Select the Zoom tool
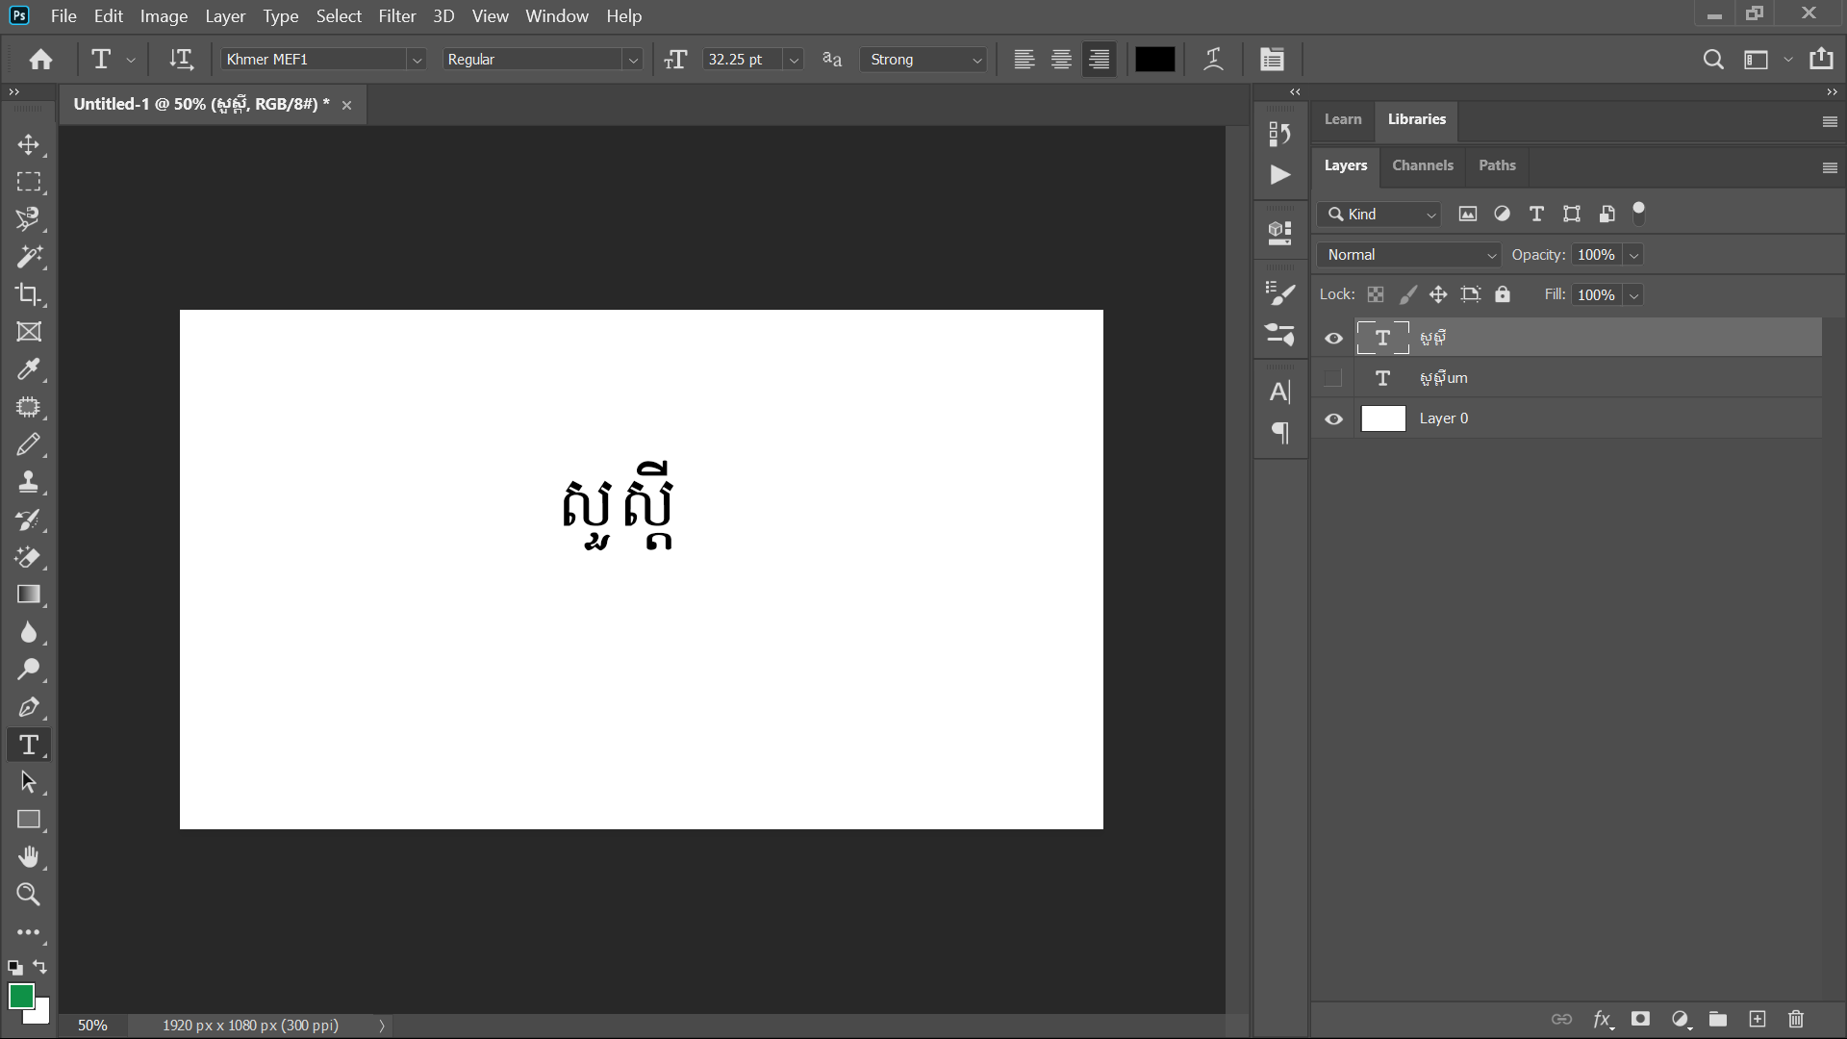Viewport: 1847px width, 1039px height. click(29, 895)
